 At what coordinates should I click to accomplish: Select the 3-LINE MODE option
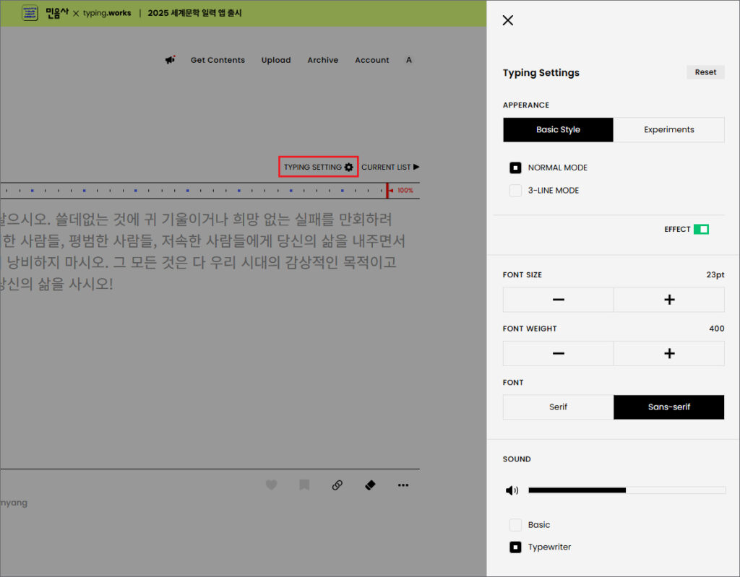pos(515,191)
